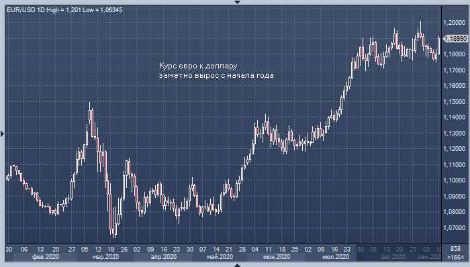The width and height of the screenshot is (470, 267).
Task: Click the 858 bars counter box
Action: pos(455,249)
